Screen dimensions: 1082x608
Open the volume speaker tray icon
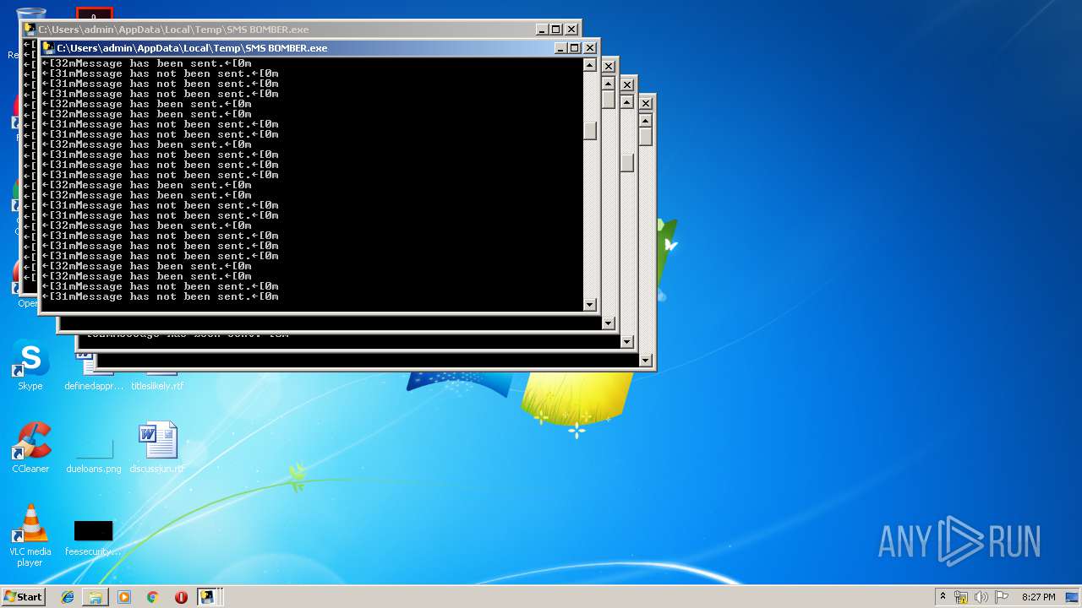(x=981, y=597)
